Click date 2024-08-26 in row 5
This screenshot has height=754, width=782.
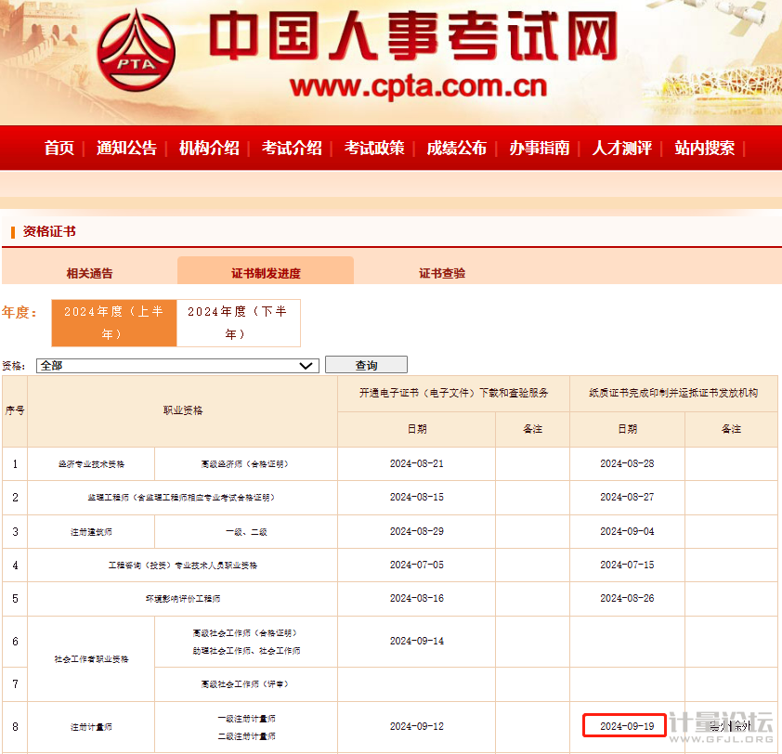coord(627,598)
